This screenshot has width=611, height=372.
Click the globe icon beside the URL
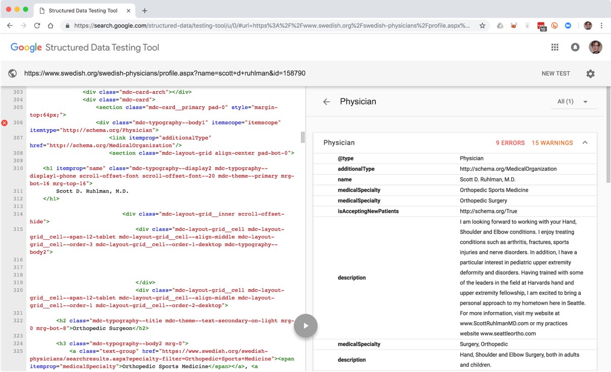[x=13, y=74]
